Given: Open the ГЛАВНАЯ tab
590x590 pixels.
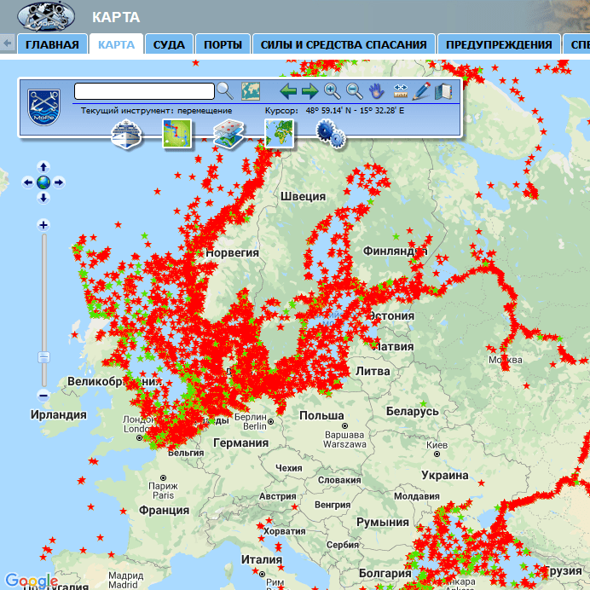Looking at the screenshot, I should coord(52,44).
